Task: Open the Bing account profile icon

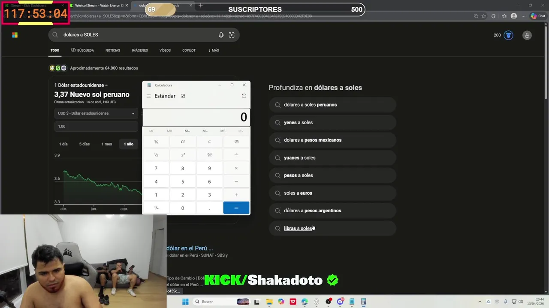Action: pos(527,35)
